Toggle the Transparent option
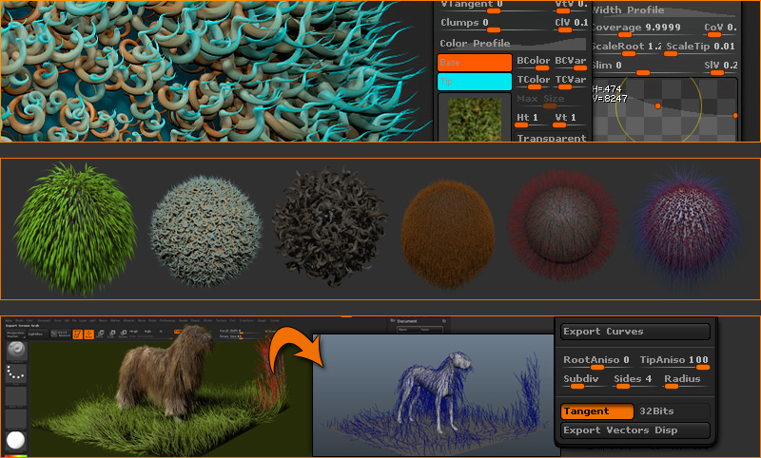This screenshot has width=761, height=458. coord(551,138)
